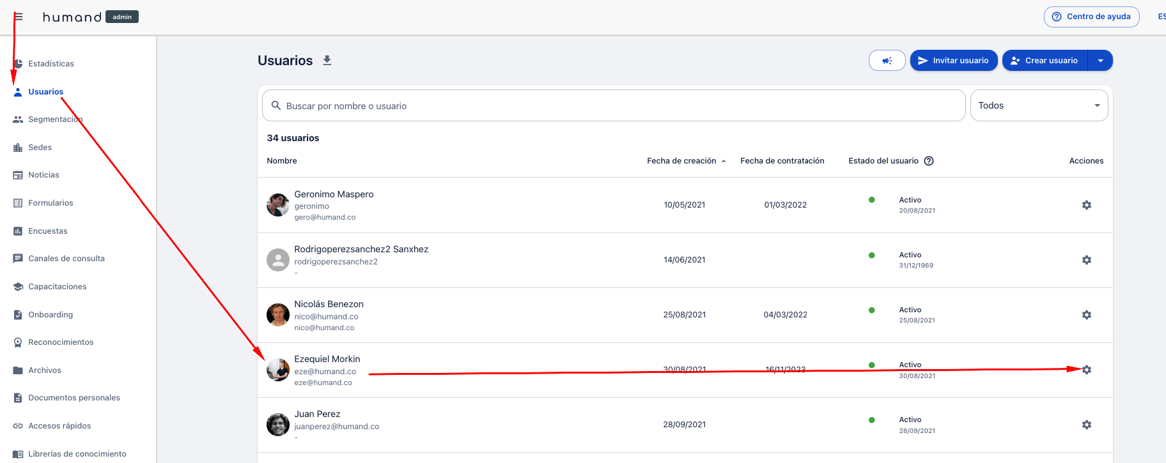Click Juan Perez's avatar photo
This screenshot has height=463, width=1166.
tap(278, 425)
